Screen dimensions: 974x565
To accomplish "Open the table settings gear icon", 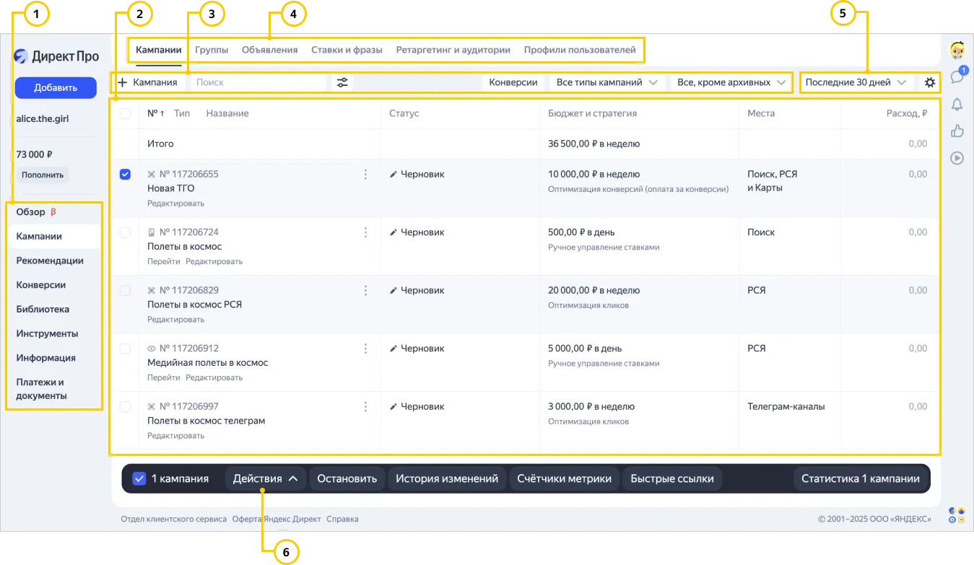I will point(930,82).
